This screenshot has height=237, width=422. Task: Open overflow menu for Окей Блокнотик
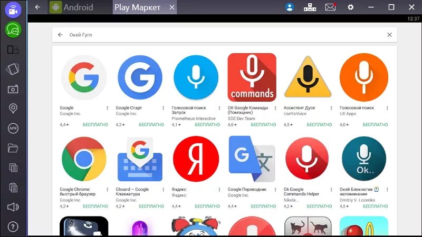pyautogui.click(x=387, y=190)
